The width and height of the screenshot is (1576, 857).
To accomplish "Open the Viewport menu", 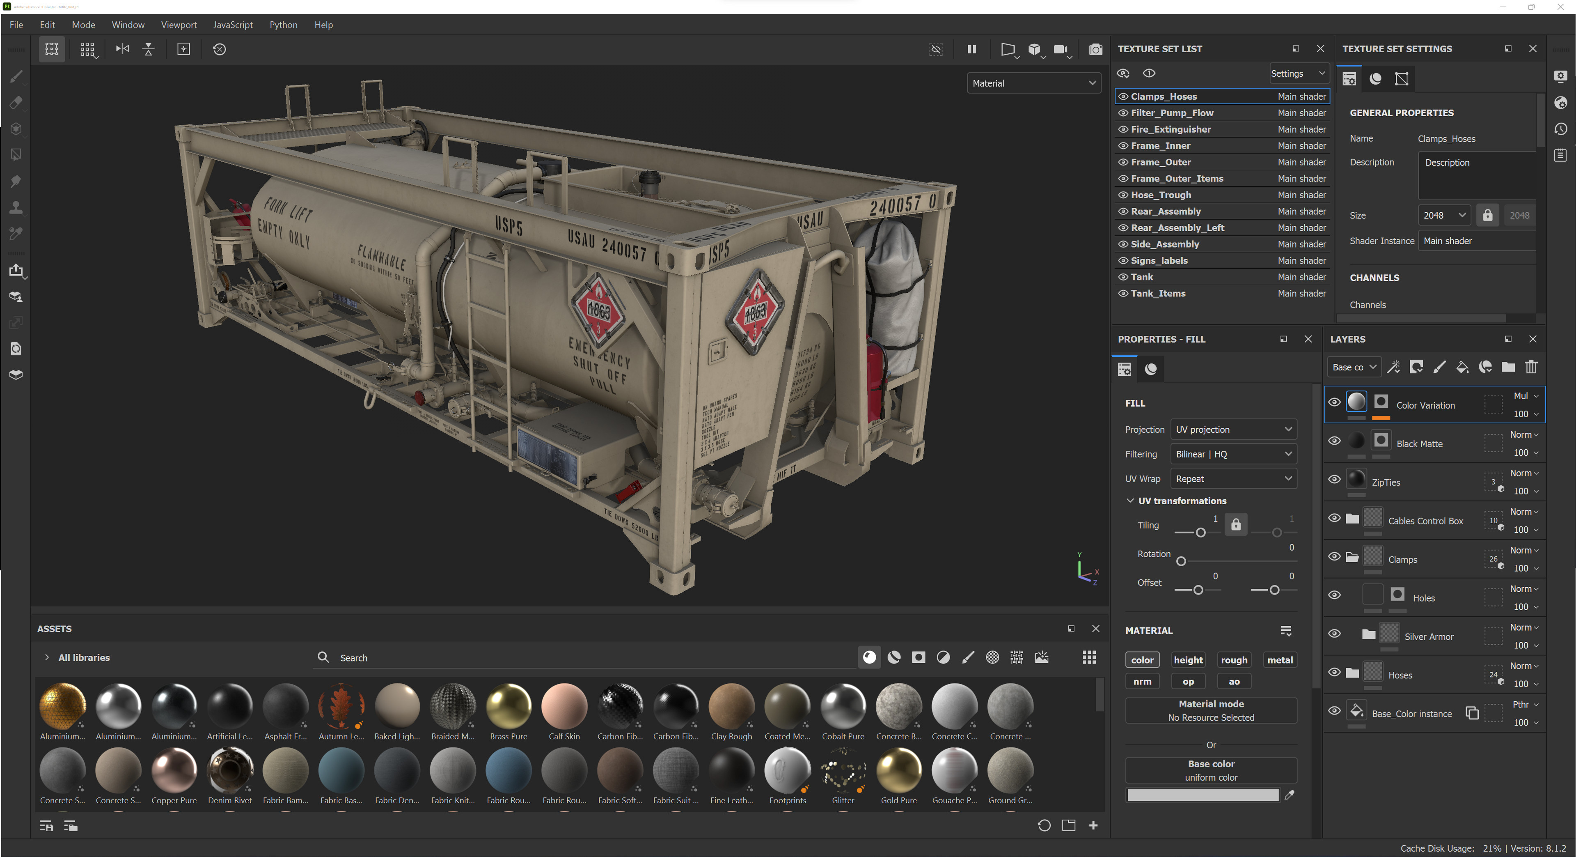I will point(179,25).
